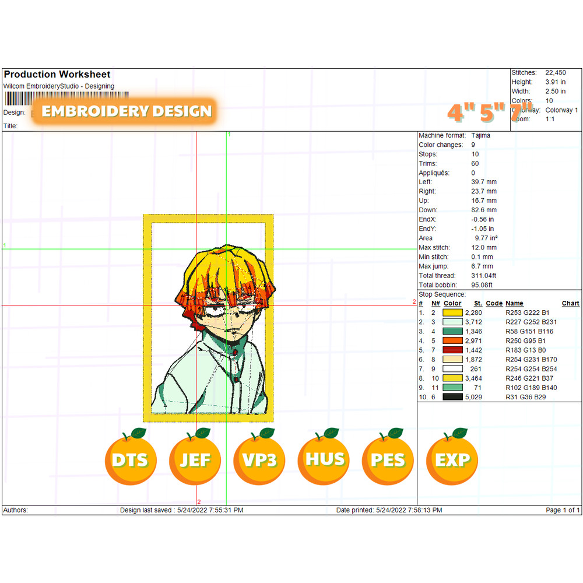Select the DTS format icon
This screenshot has width=583, height=583.
(x=131, y=461)
